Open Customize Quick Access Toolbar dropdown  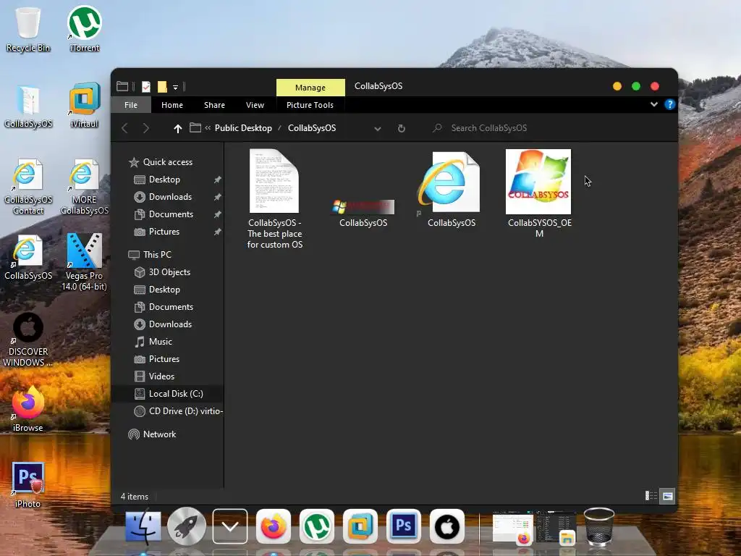pos(175,87)
